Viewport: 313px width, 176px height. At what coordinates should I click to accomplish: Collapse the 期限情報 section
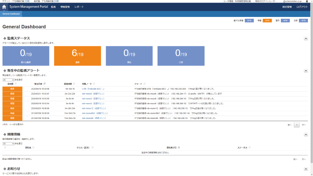coord(306,134)
